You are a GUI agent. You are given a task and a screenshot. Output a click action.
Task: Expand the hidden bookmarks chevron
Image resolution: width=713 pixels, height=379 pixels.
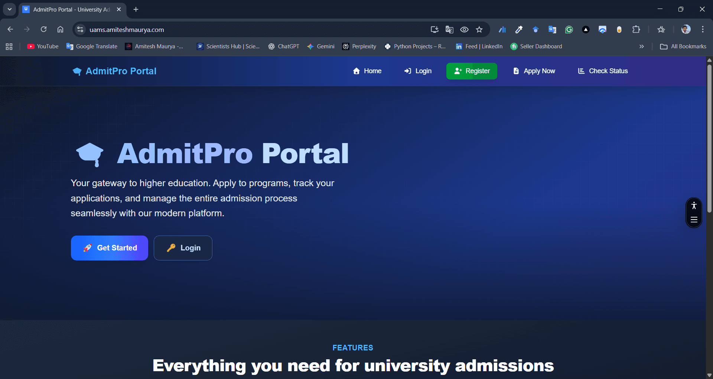point(641,46)
